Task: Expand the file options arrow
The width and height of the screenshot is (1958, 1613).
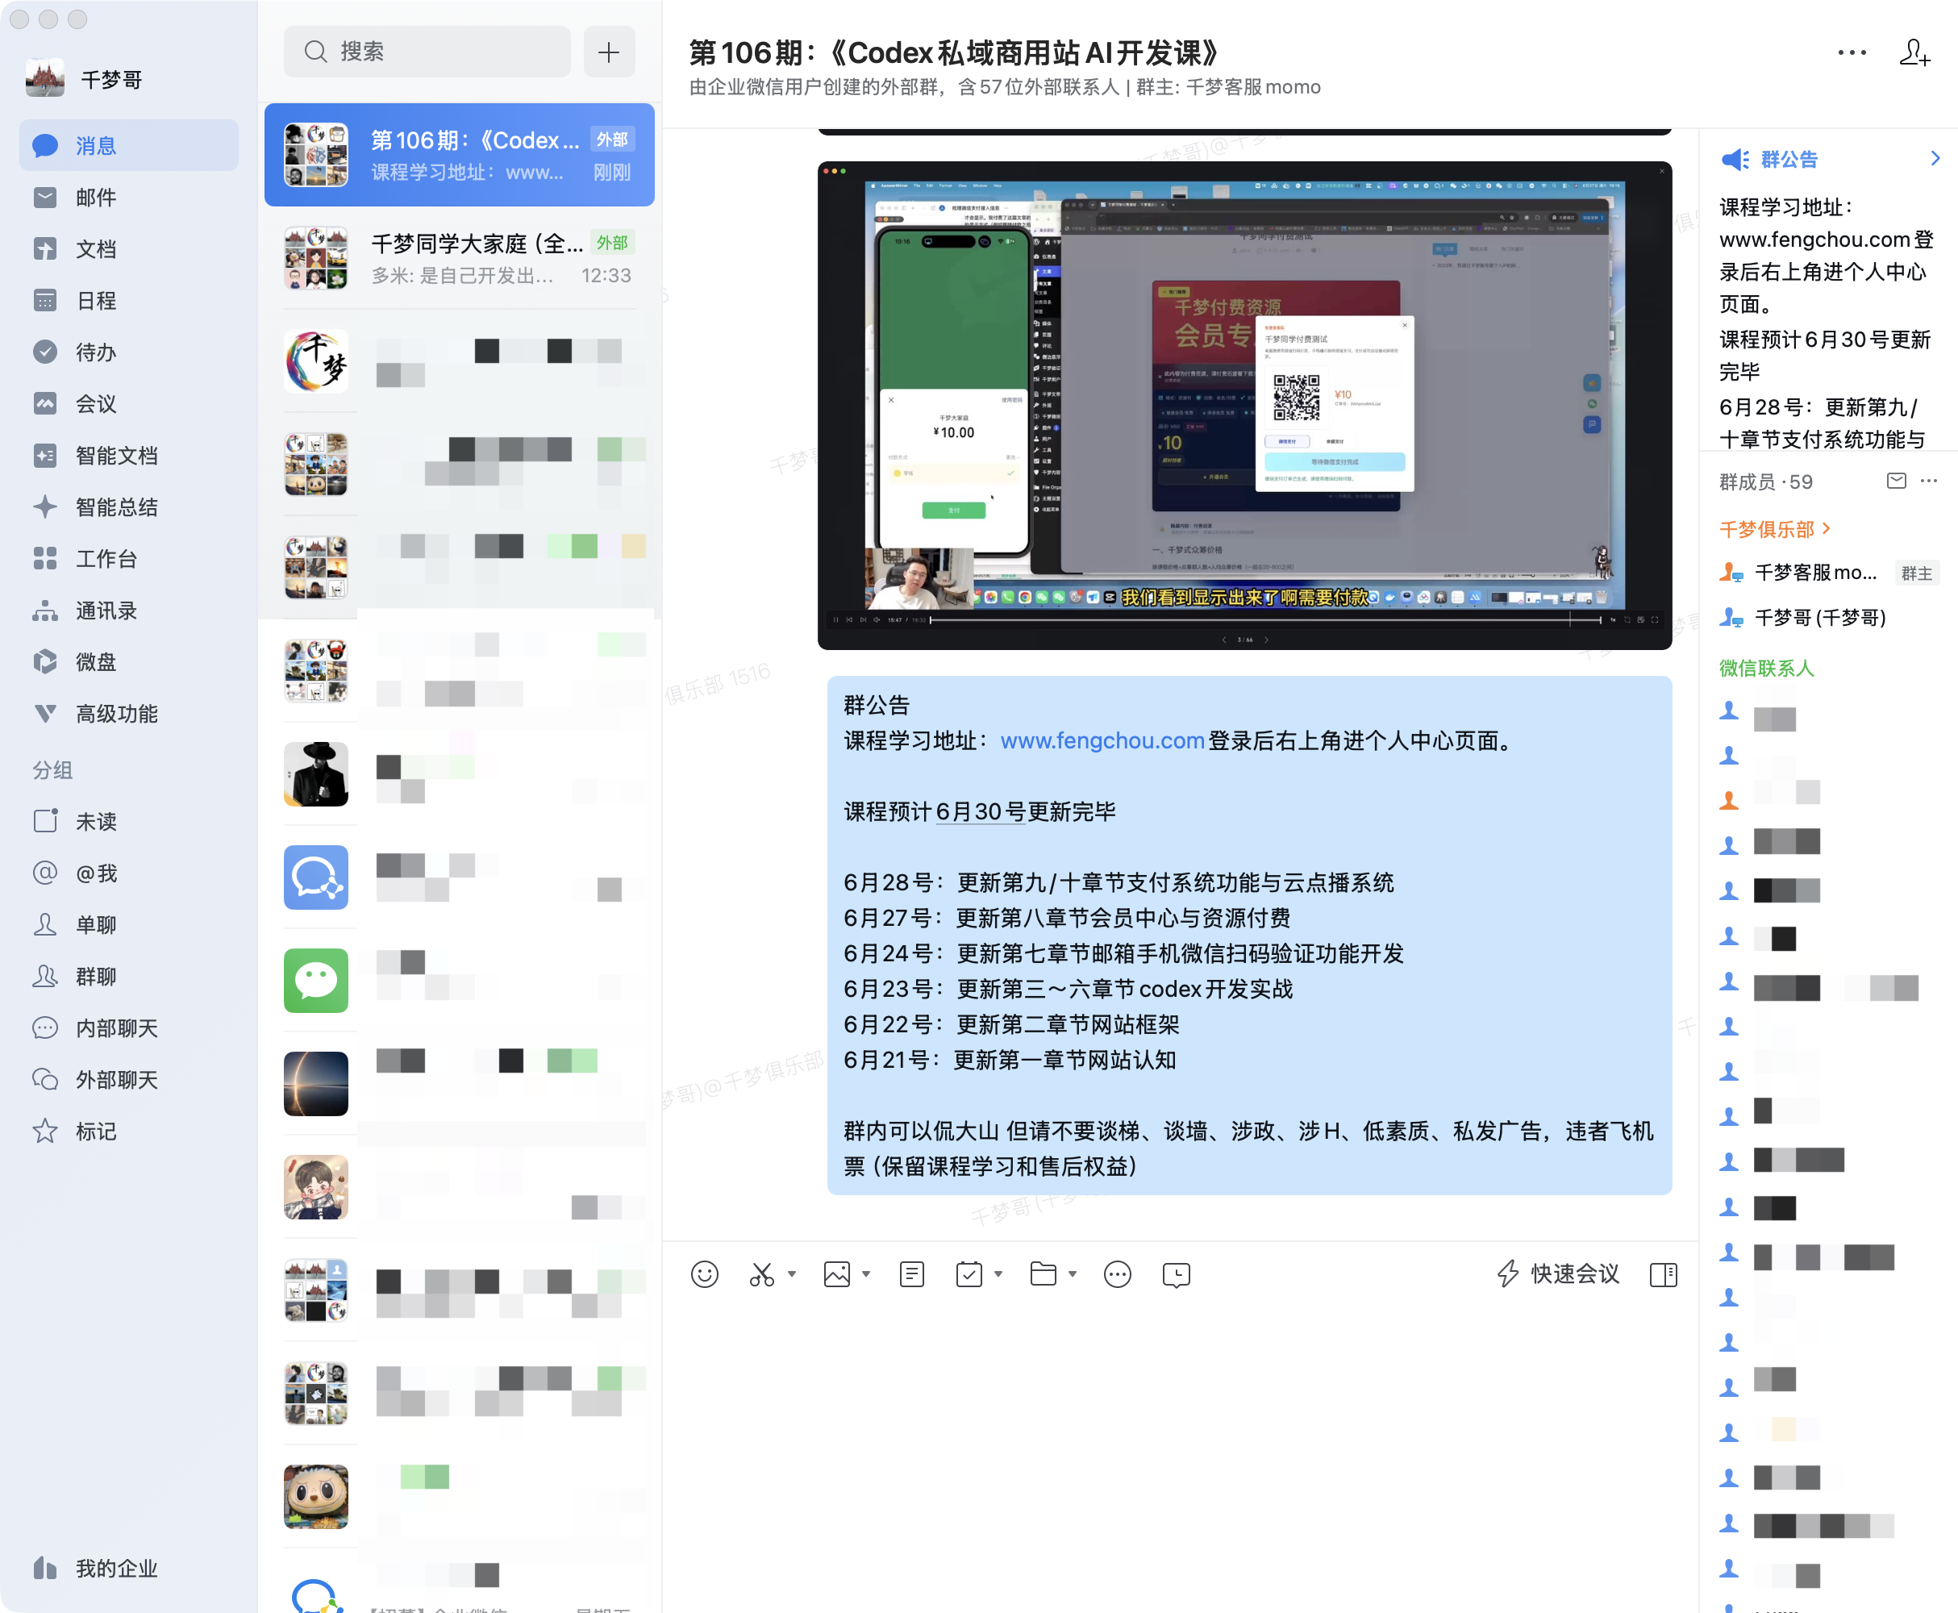Action: [x=1073, y=1273]
